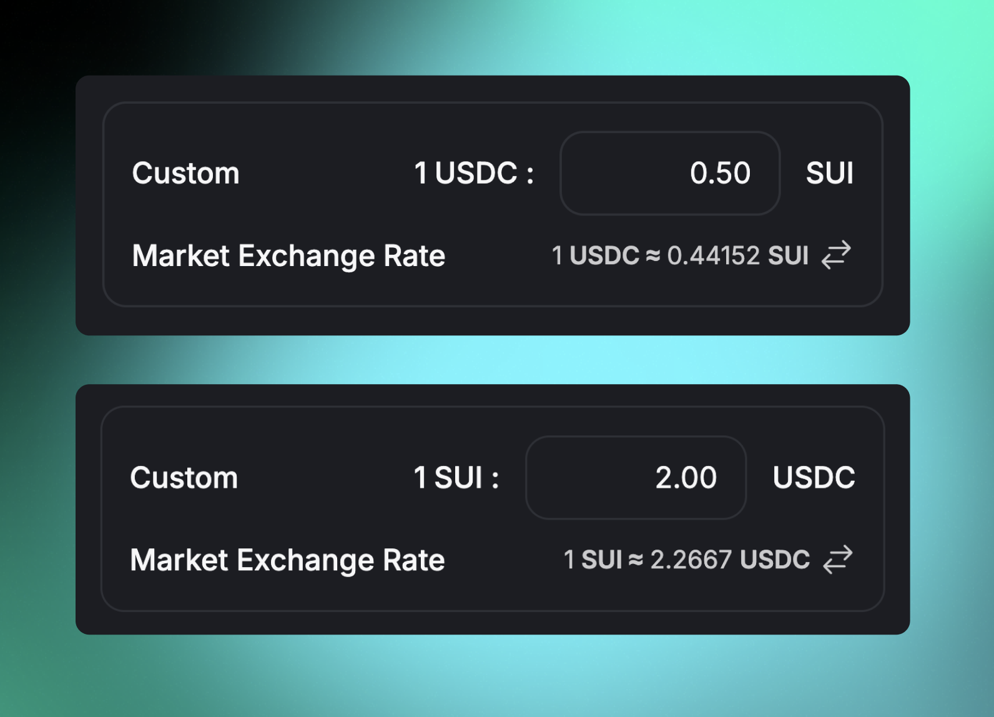
Task: Click the leading "1" before USDC ≈ 0.44152
Action: (557, 255)
